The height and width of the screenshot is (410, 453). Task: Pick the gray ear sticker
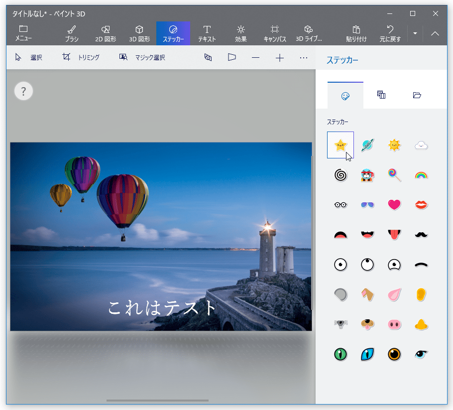click(340, 294)
